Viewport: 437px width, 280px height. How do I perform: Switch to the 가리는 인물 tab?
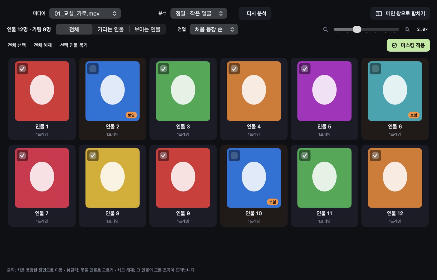click(111, 29)
